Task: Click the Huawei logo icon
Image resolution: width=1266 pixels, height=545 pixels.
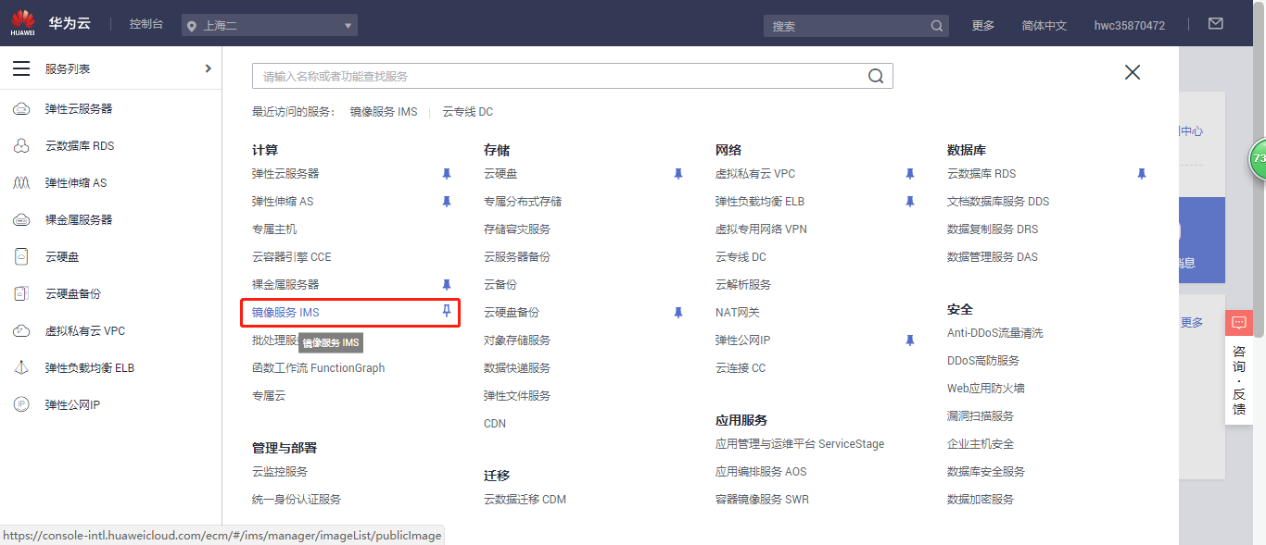Action: pyautogui.click(x=23, y=23)
